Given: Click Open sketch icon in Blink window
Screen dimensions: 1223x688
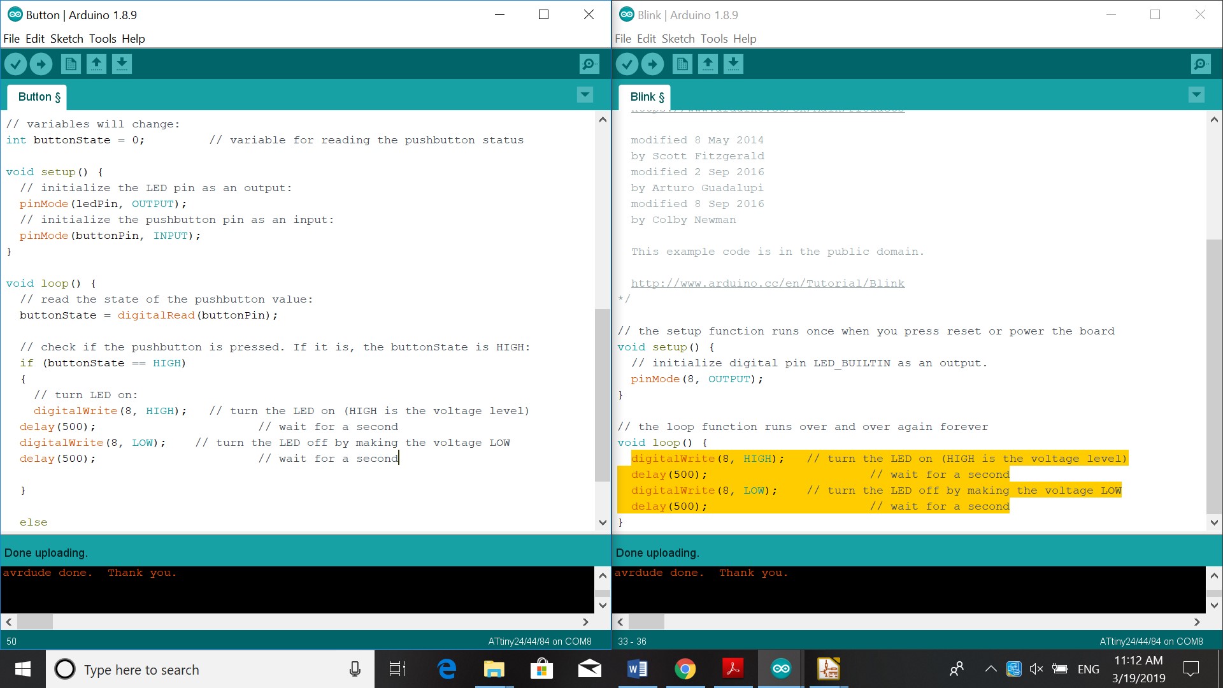Looking at the screenshot, I should tap(708, 64).
